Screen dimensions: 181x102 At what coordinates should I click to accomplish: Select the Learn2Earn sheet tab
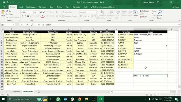point(28,91)
